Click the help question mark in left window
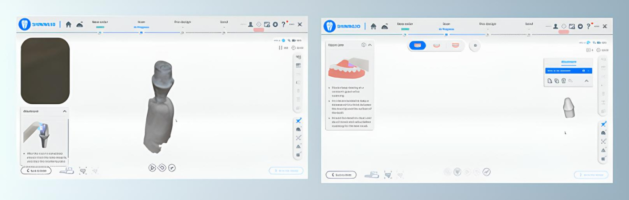Image resolution: width=629 pixels, height=200 pixels. (x=283, y=24)
